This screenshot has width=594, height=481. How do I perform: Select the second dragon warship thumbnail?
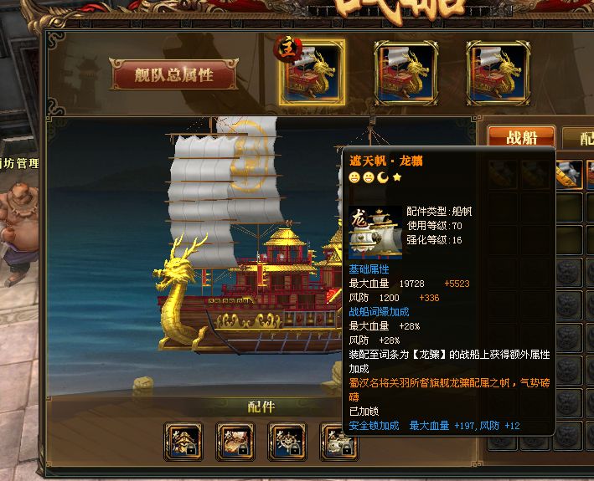[x=405, y=73]
